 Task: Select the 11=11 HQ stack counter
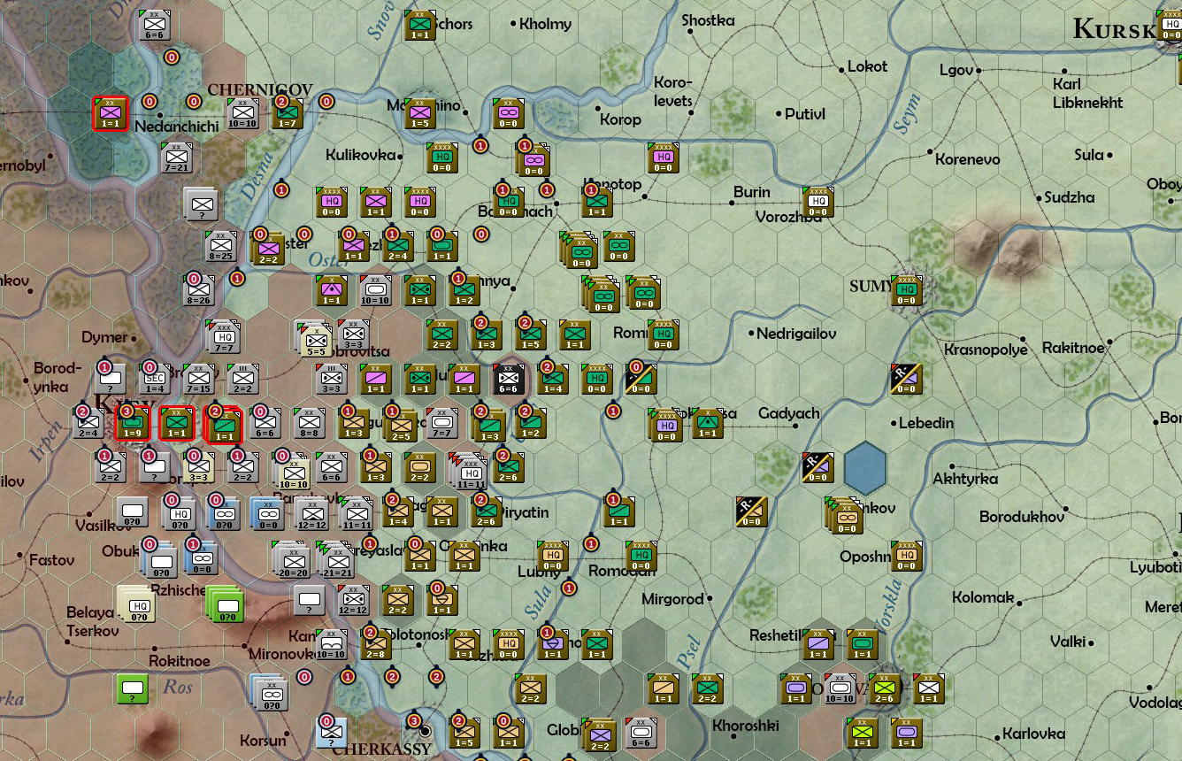[x=470, y=472]
